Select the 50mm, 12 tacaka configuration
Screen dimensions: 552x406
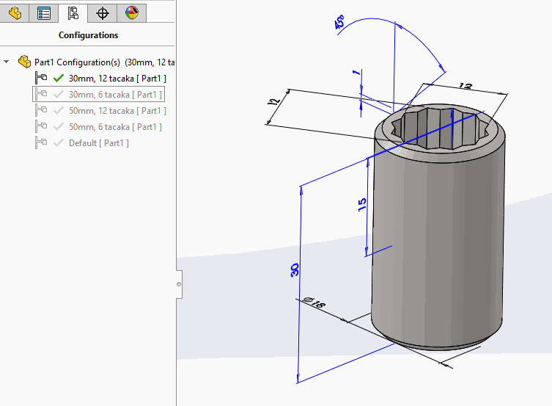[x=117, y=110]
